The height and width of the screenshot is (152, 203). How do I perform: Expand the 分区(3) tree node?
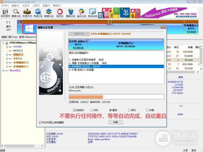pos(7,59)
